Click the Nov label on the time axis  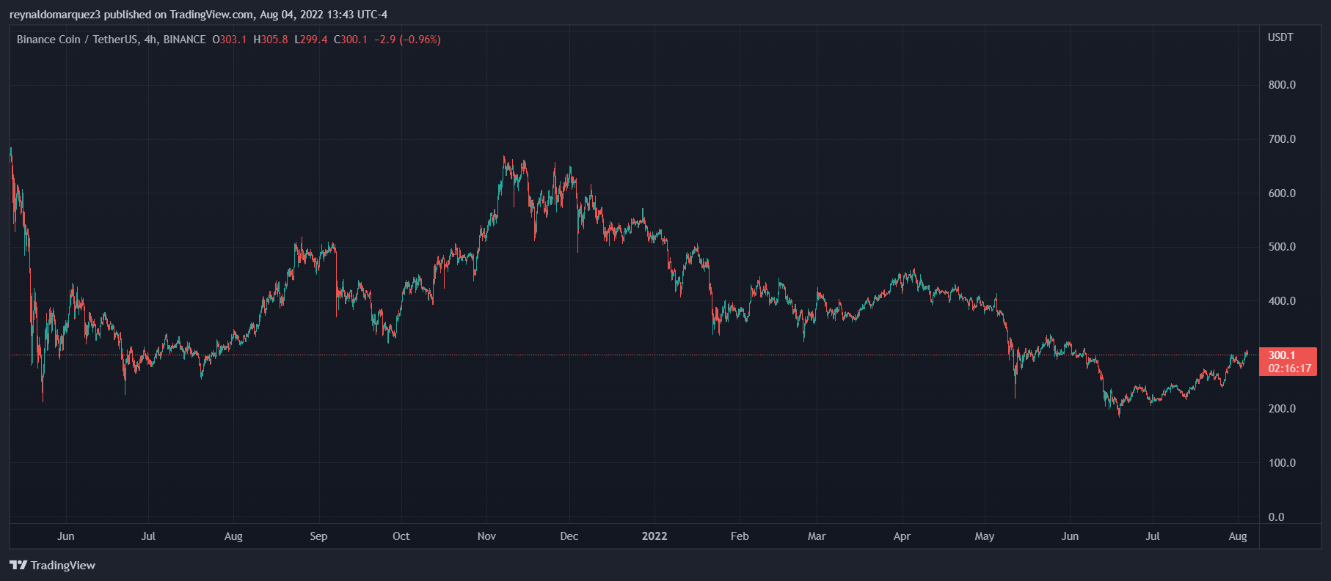point(486,536)
